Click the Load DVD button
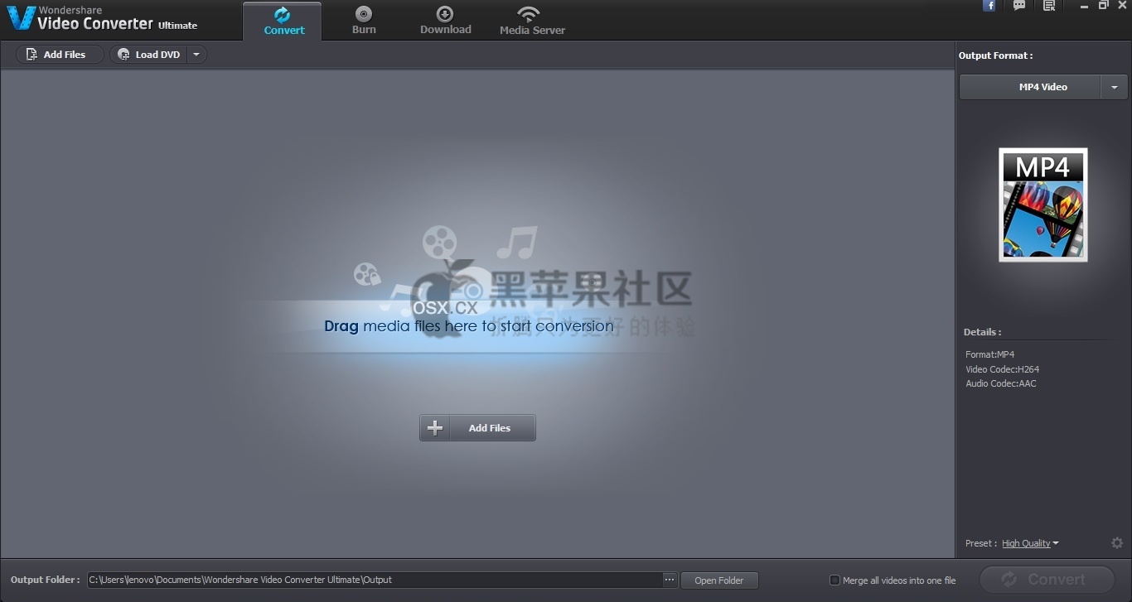This screenshot has width=1132, height=602. point(149,55)
